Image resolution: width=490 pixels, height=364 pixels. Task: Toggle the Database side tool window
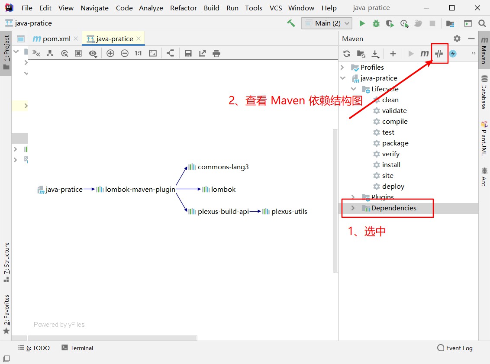coord(484,92)
